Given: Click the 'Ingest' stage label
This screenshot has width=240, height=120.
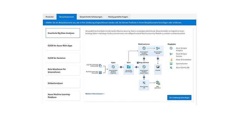Looking at the screenshot, I should [x=113, y=62].
